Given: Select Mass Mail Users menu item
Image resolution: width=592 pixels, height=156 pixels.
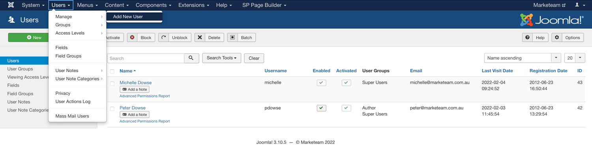Looking at the screenshot, I should [x=77, y=116].
